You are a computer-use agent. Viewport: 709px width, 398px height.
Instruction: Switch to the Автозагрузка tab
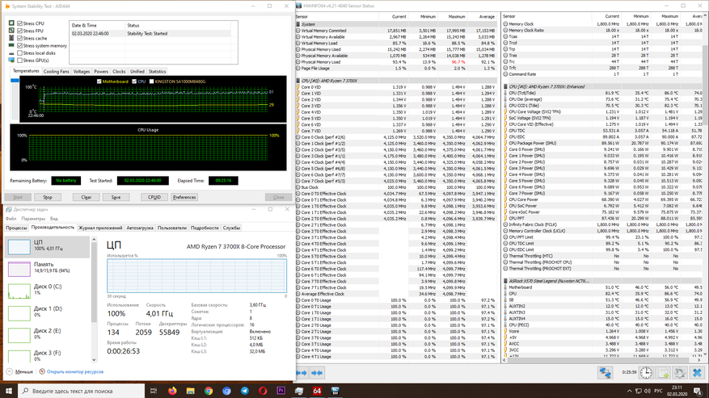[140, 228]
